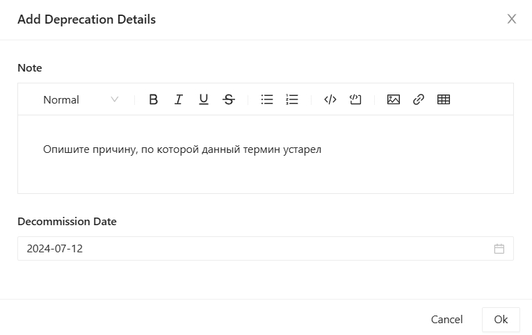This screenshot has width=532, height=335.
Task: Open the Normal text style dropdown
Action: (x=80, y=99)
